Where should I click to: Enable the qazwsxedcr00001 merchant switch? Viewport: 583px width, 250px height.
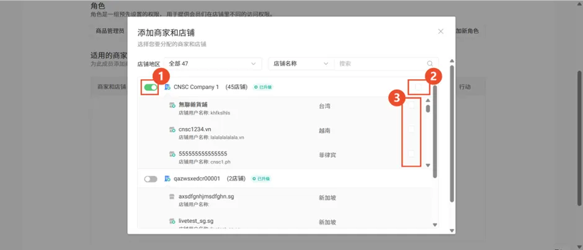point(151,179)
